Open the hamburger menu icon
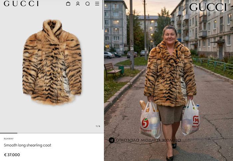 point(97,4)
